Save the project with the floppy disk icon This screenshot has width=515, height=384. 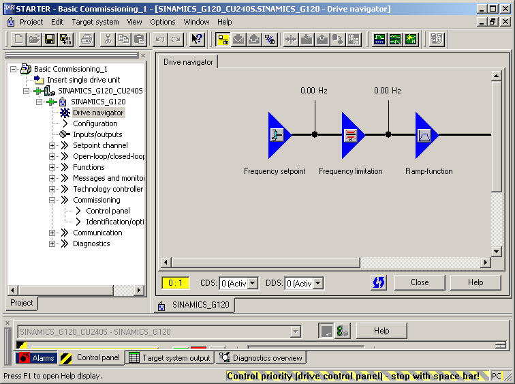(50, 40)
